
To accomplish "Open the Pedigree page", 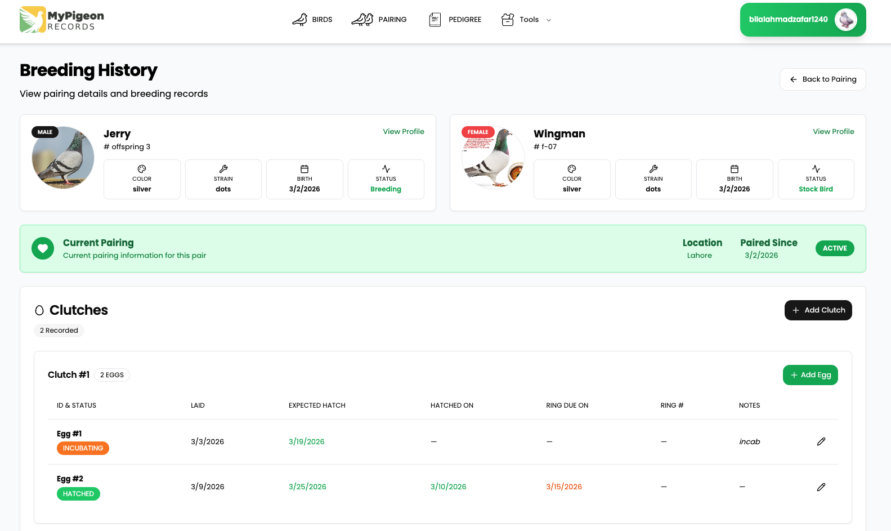I will pyautogui.click(x=455, y=20).
